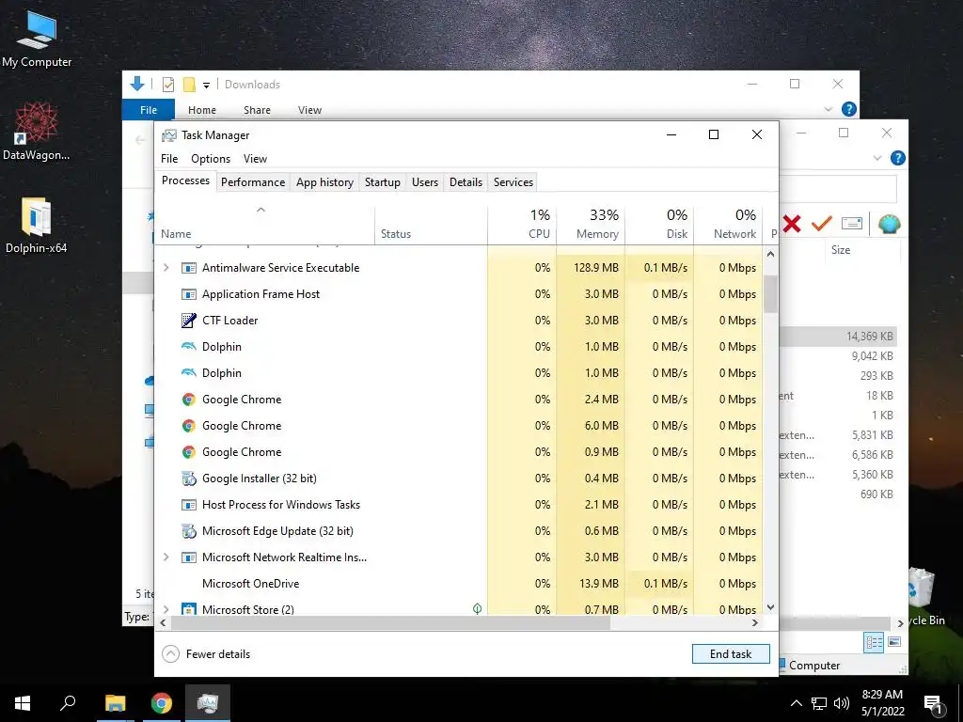
Task: Sort processes by the Disk column
Action: click(659, 224)
